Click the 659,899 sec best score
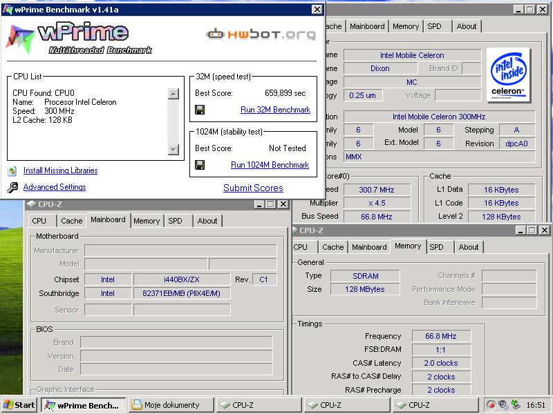553x414 pixels. 285,93
